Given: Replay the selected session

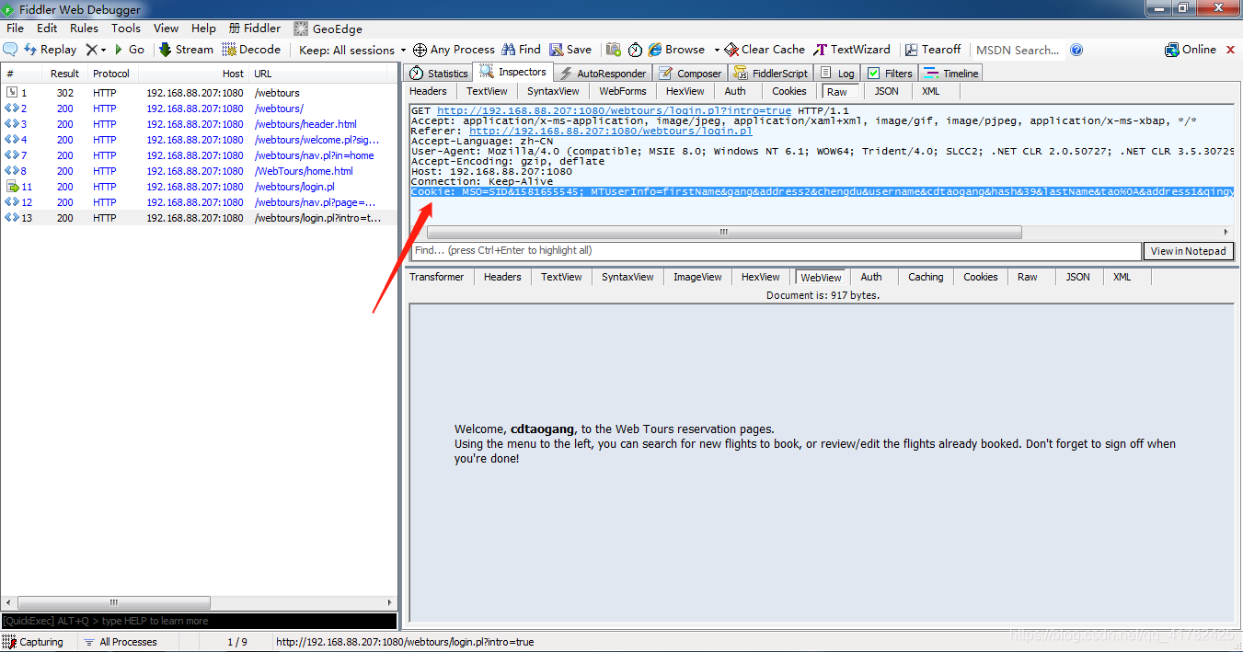Looking at the screenshot, I should [x=50, y=50].
